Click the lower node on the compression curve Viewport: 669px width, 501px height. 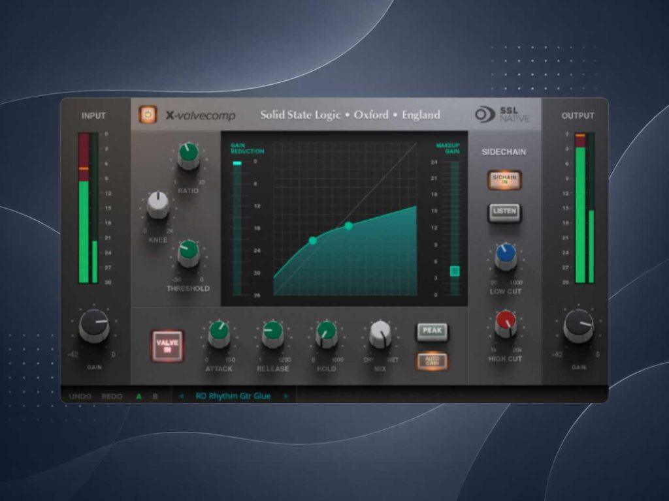pyautogui.click(x=313, y=241)
